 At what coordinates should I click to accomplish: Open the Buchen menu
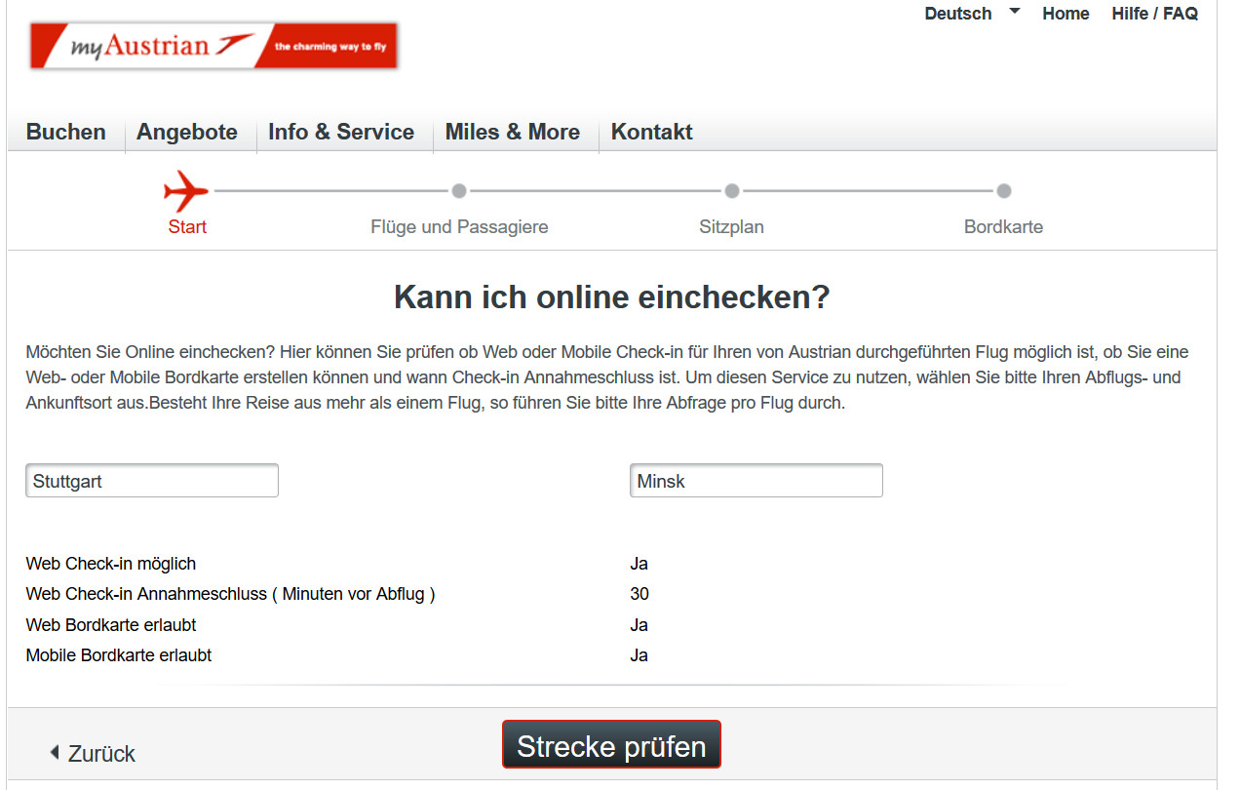tap(66, 133)
